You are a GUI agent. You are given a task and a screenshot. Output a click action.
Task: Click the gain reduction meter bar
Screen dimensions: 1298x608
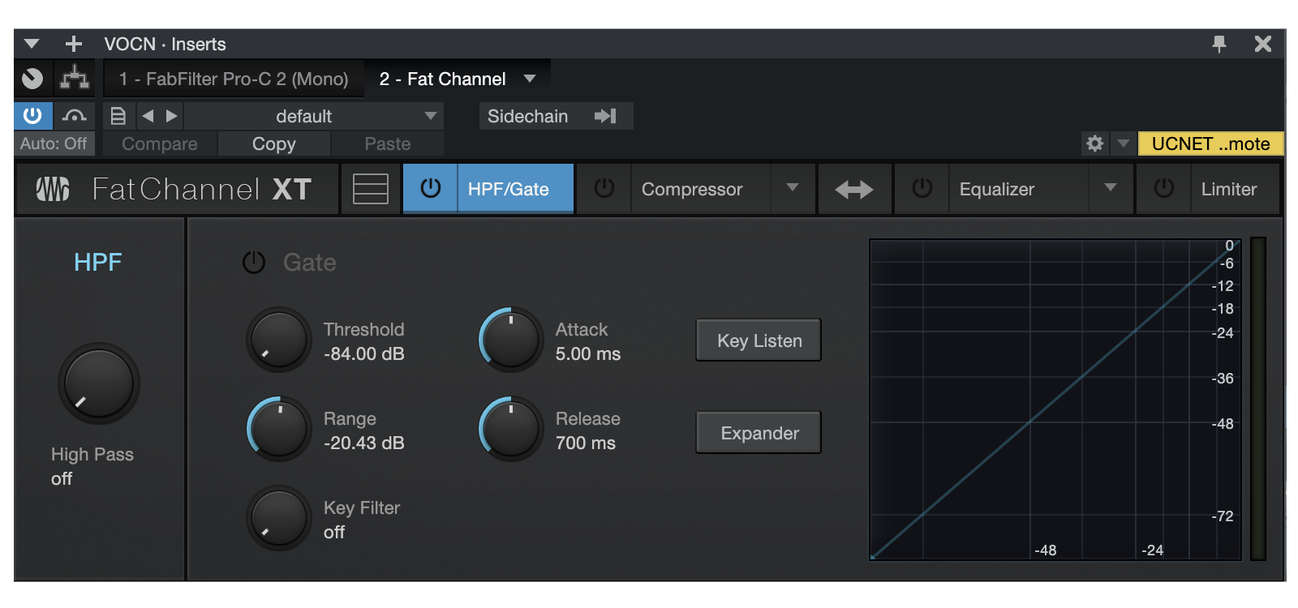click(1258, 399)
